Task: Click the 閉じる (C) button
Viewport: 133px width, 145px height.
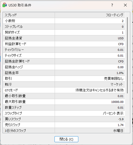Action: click(x=66, y=139)
